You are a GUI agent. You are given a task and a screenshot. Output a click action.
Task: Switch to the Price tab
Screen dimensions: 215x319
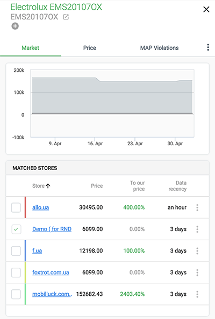[90, 48]
